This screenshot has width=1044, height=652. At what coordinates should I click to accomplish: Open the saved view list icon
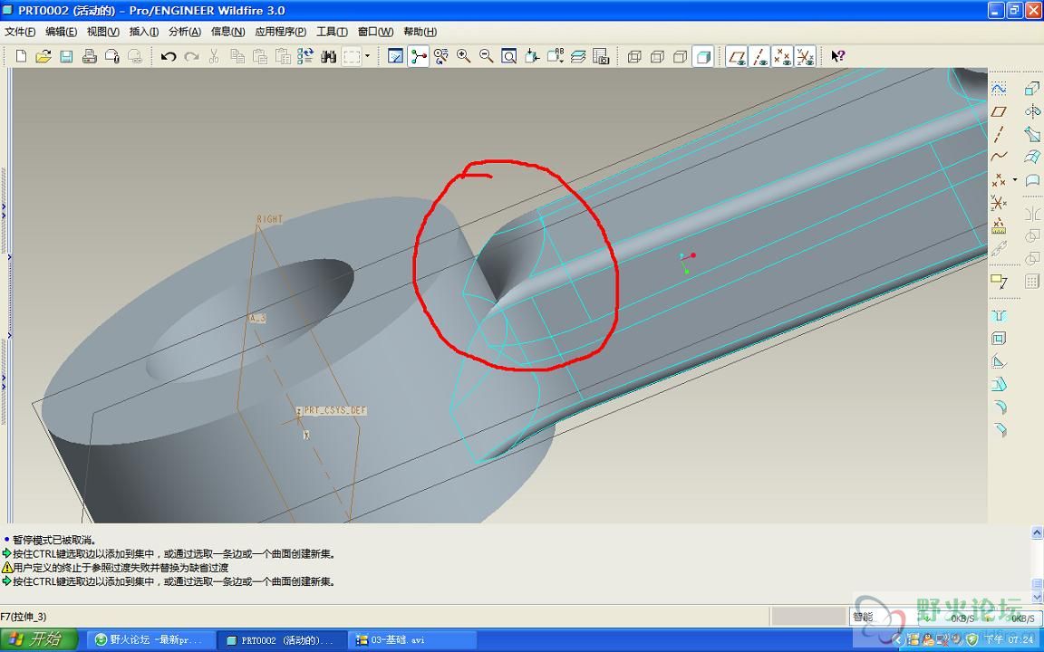pyautogui.click(x=555, y=56)
